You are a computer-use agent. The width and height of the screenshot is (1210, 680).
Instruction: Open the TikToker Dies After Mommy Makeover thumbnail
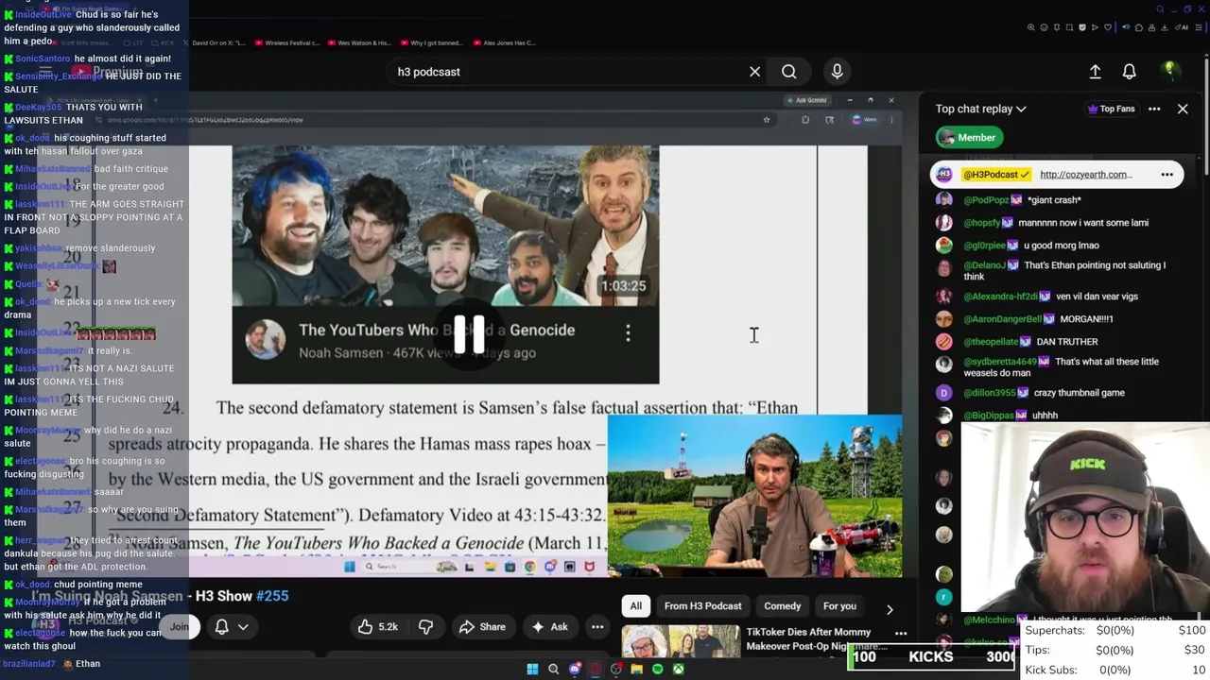681,641
